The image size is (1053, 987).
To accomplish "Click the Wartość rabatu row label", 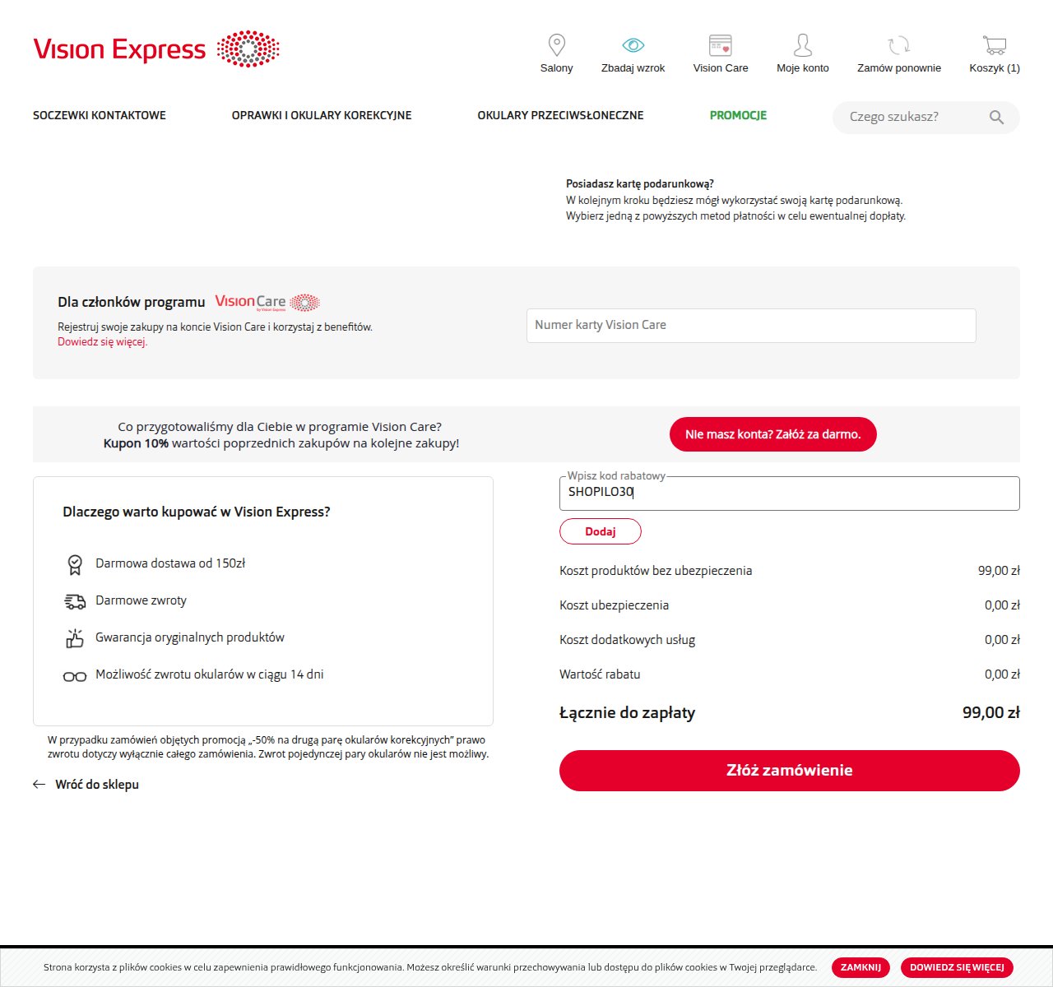I will (x=600, y=674).
